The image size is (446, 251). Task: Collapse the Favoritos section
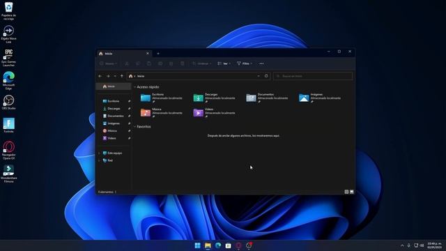134,127
